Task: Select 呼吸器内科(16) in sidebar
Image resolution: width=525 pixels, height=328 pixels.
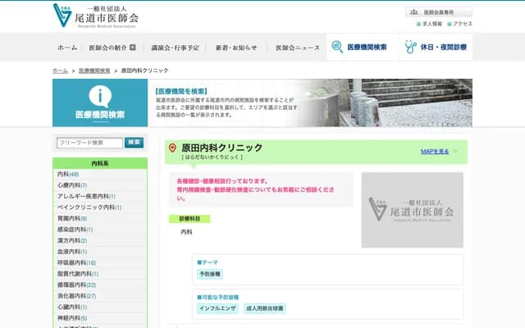Action: coord(76,262)
